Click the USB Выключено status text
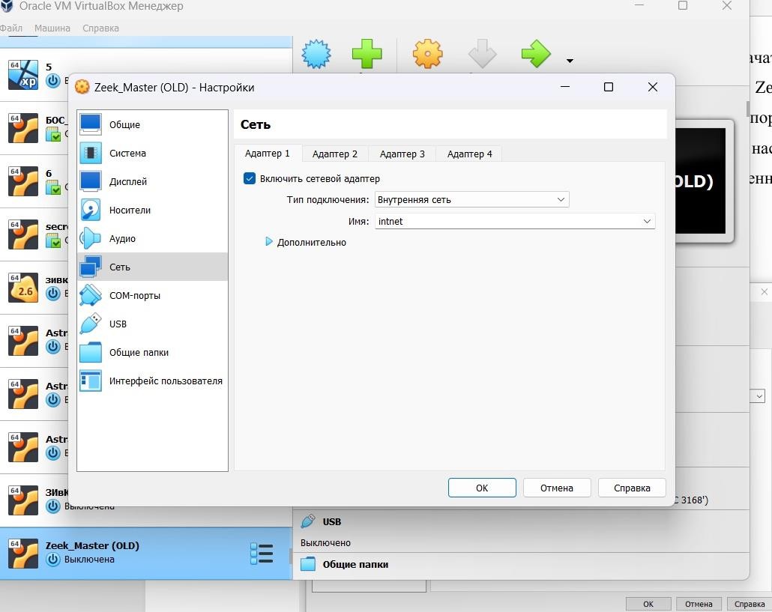Screen dimensions: 772x612 tap(325, 542)
